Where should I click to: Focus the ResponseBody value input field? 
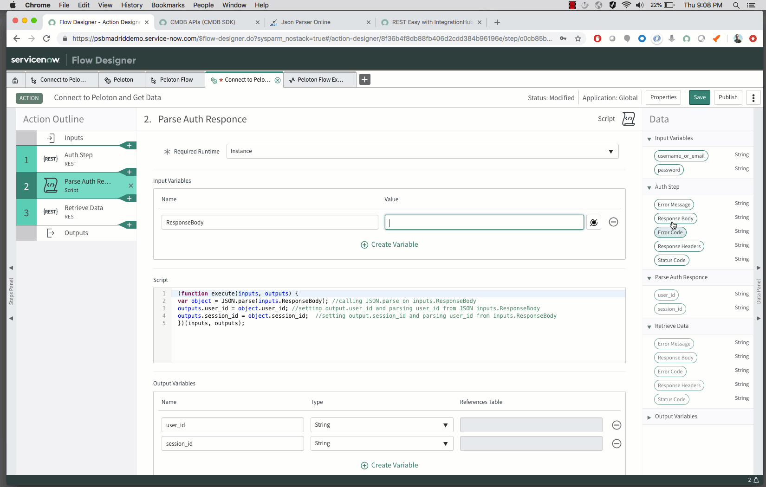484,222
